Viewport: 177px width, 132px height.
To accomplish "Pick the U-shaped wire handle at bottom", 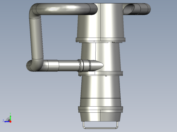I will pos(100,125).
